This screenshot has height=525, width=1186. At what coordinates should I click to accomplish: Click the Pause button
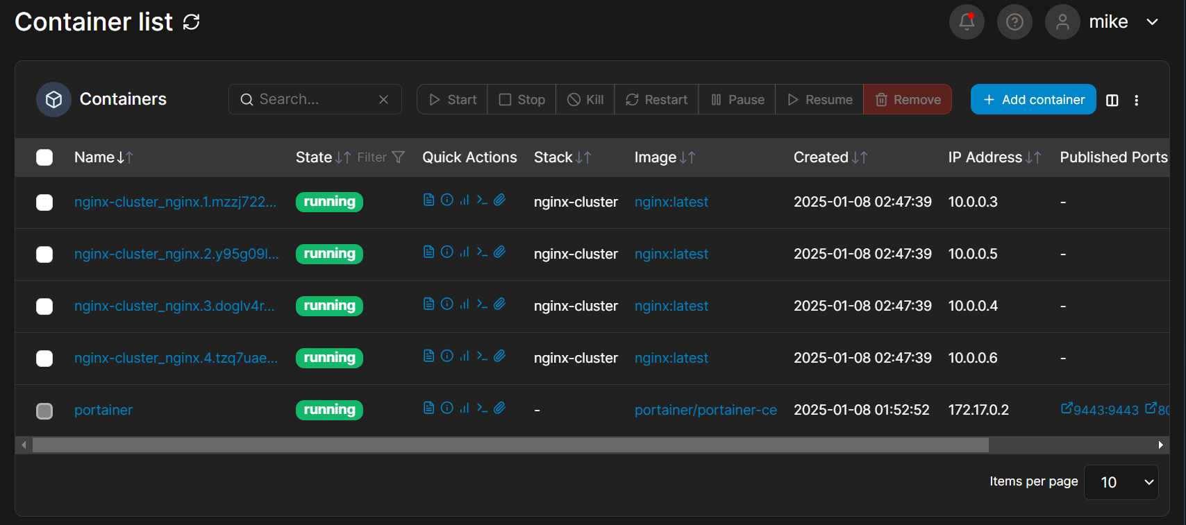coord(737,100)
